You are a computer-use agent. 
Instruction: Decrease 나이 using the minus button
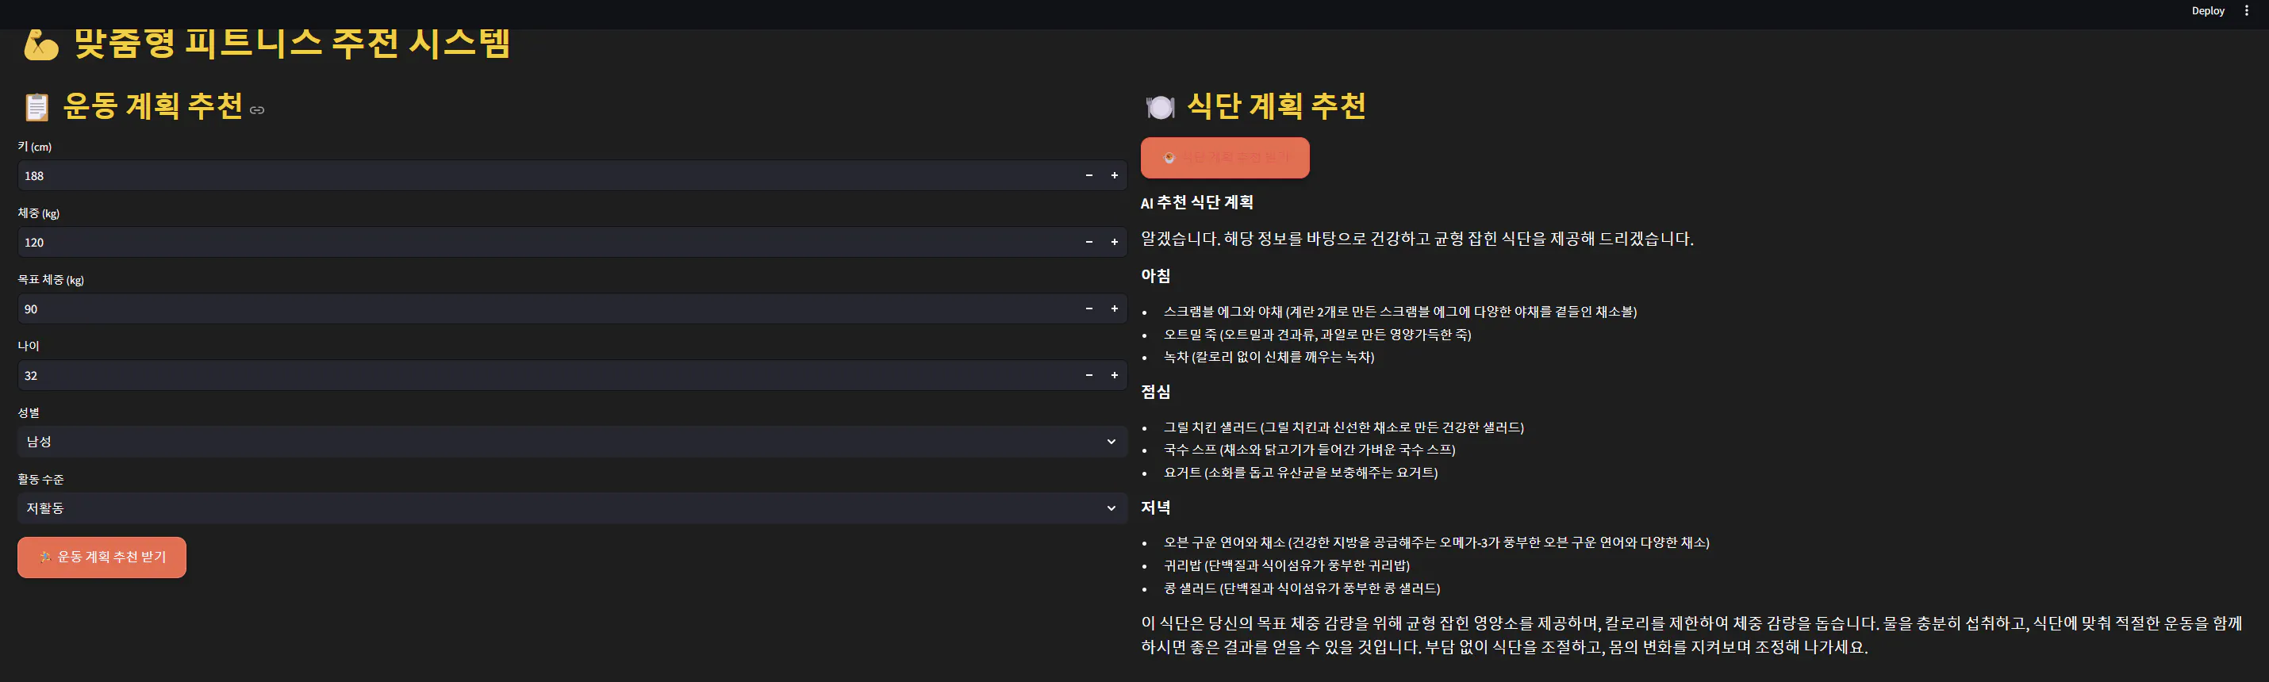pyautogui.click(x=1088, y=375)
